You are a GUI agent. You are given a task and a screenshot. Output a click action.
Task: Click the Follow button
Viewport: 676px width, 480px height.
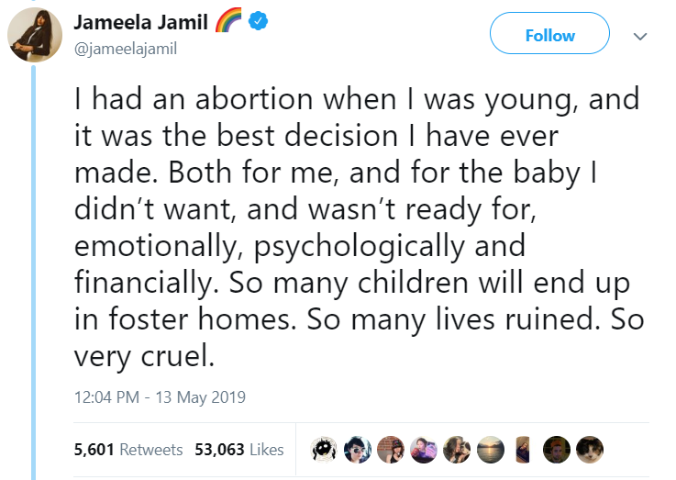(549, 35)
